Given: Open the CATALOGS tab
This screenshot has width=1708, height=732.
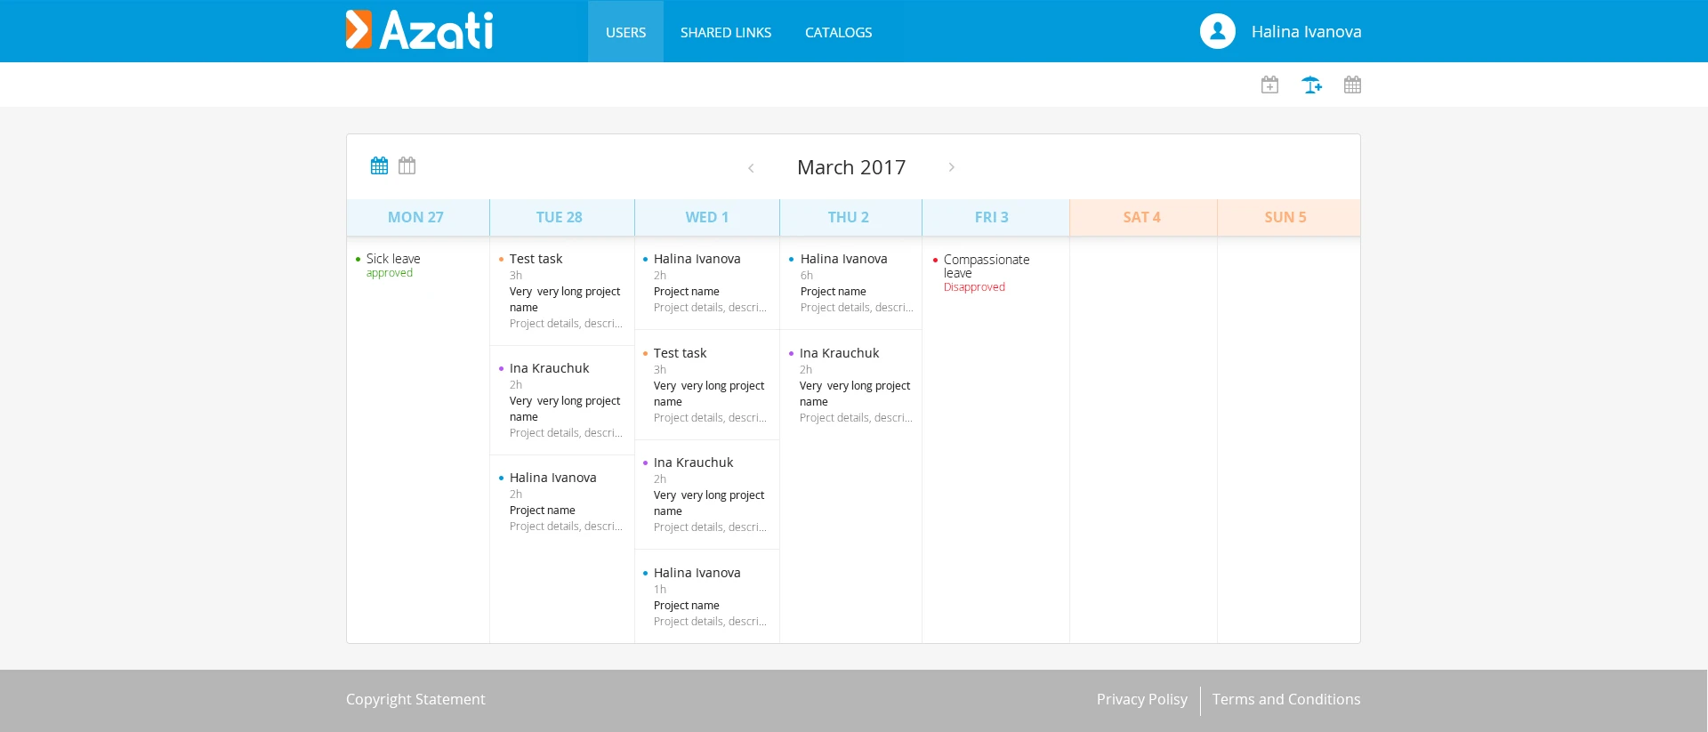Looking at the screenshot, I should (x=838, y=31).
